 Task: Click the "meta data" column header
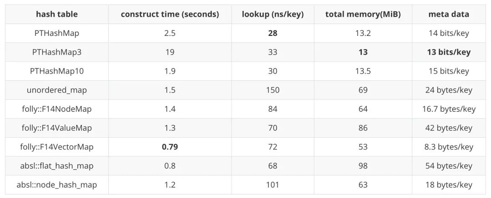pos(448,14)
